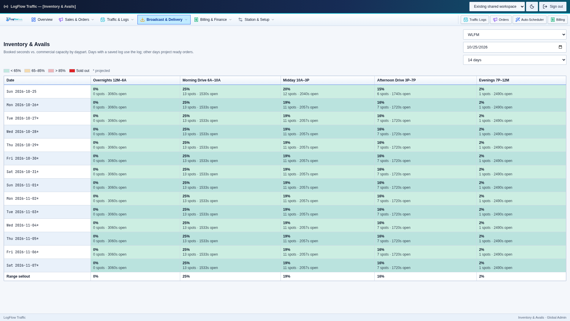Go to the Overview menu item
The width and height of the screenshot is (570, 321).
point(42,20)
